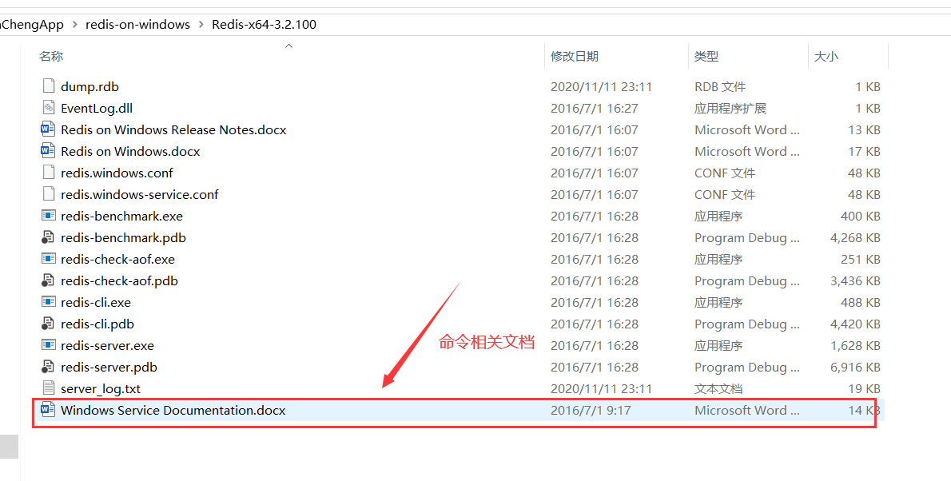The image size is (951, 481).
Task: Select file name dump.rdb
Action: pyautogui.click(x=90, y=87)
